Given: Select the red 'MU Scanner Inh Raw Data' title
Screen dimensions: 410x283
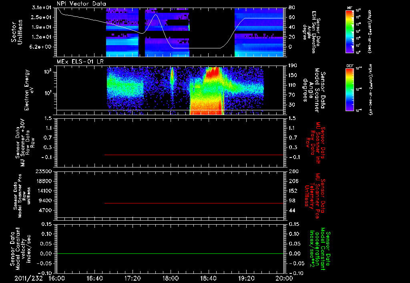Looking at the screenshot, I should click(316, 143).
